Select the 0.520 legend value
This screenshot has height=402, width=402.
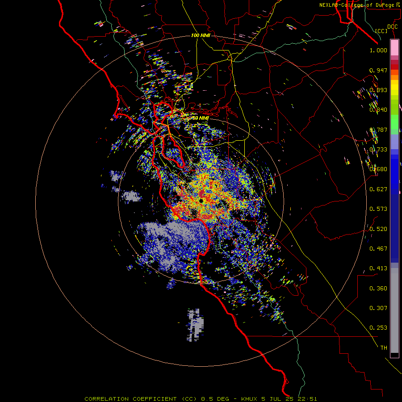(x=378, y=229)
